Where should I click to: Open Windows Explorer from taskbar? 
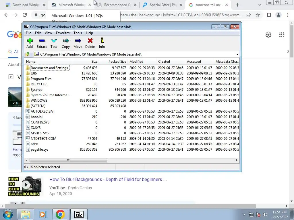26,214
